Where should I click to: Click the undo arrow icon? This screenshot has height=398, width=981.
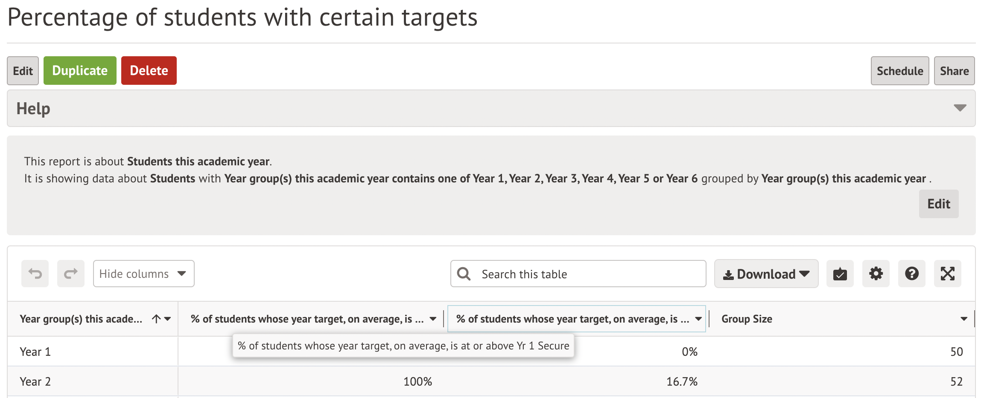pos(35,274)
